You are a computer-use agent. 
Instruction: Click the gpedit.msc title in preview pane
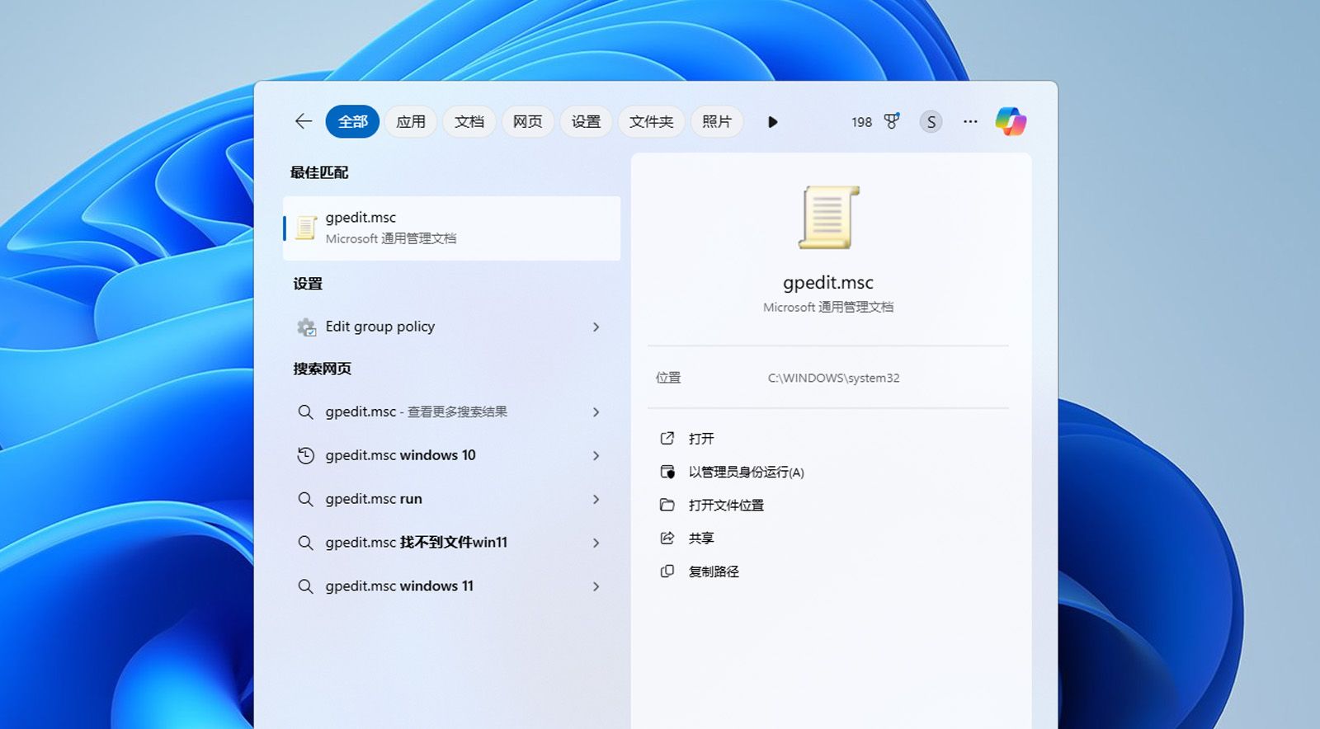coord(828,283)
